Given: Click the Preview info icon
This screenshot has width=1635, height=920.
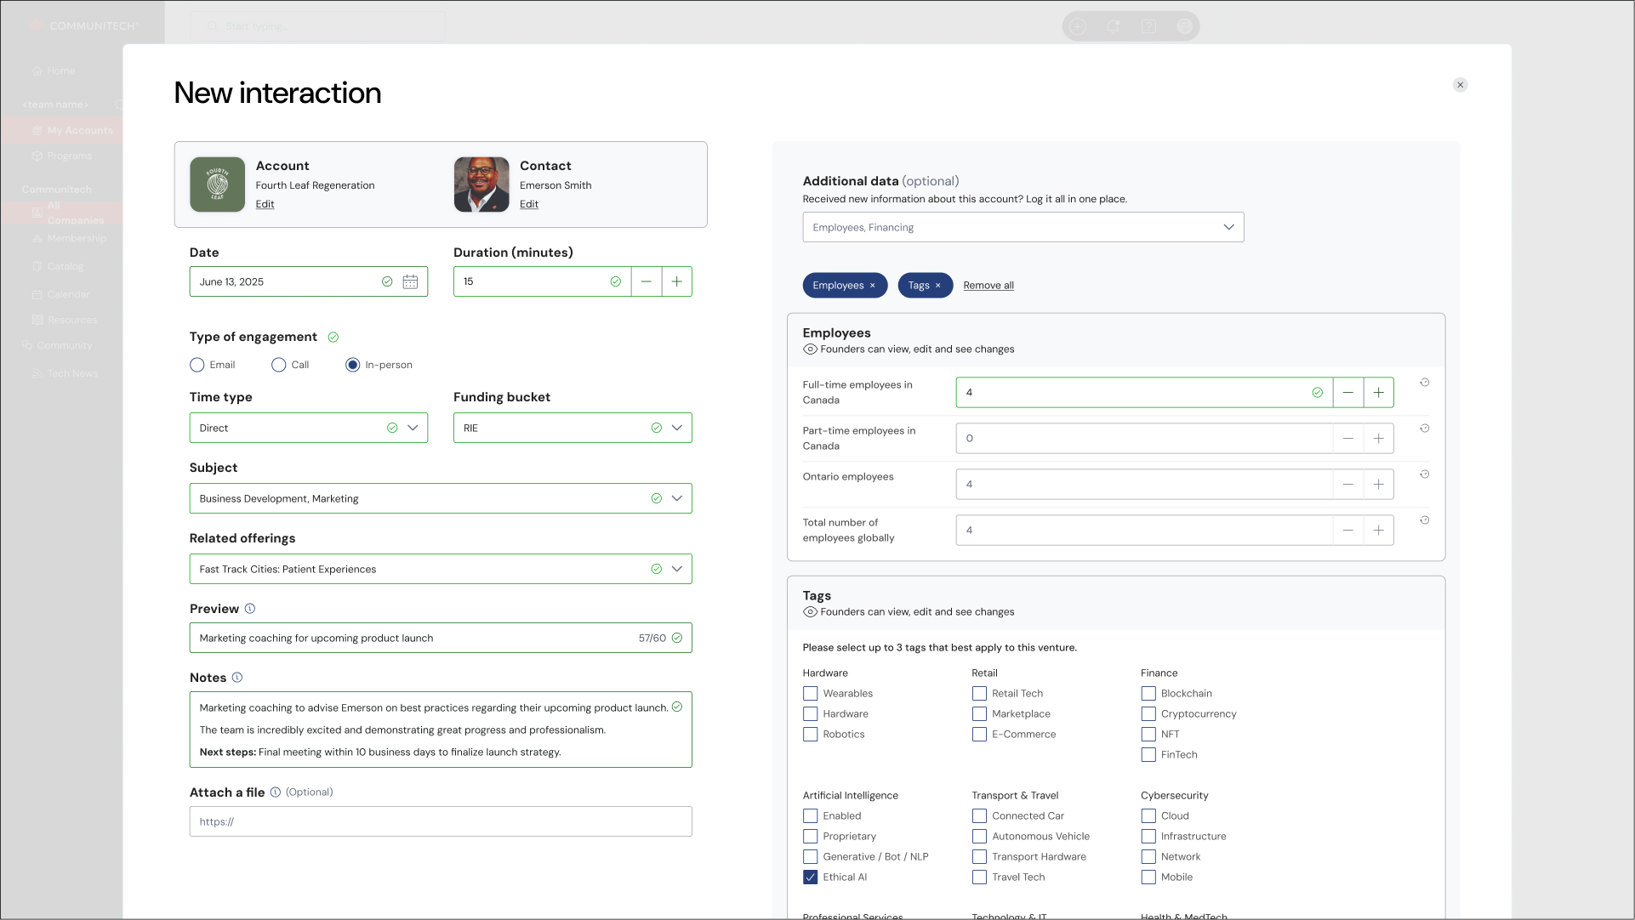Looking at the screenshot, I should click(x=250, y=609).
